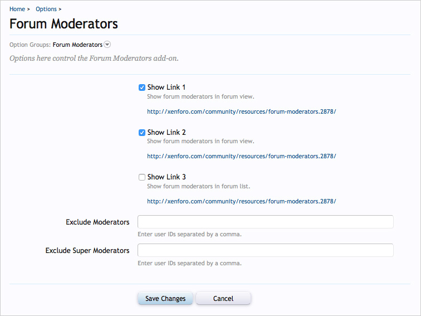Focus the Exclude Super Moderators text field
Viewport: 421px width, 316px height.
[x=265, y=250]
